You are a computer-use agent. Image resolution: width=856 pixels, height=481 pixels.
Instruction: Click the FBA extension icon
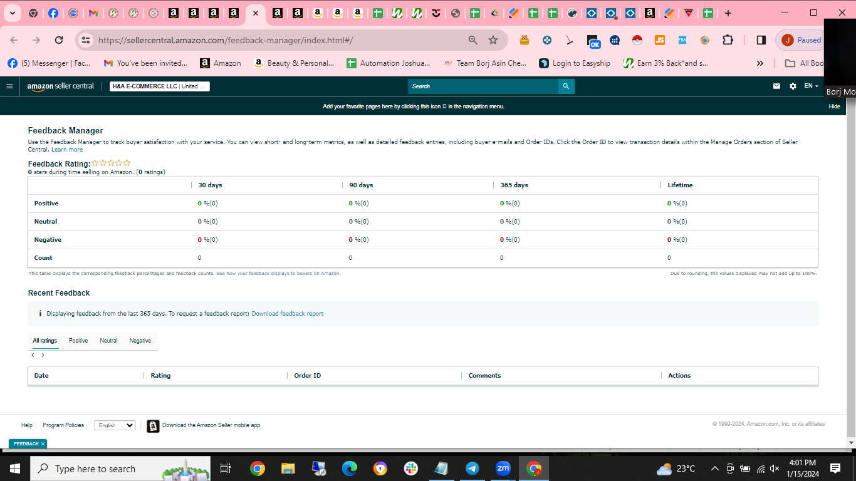coord(682,40)
